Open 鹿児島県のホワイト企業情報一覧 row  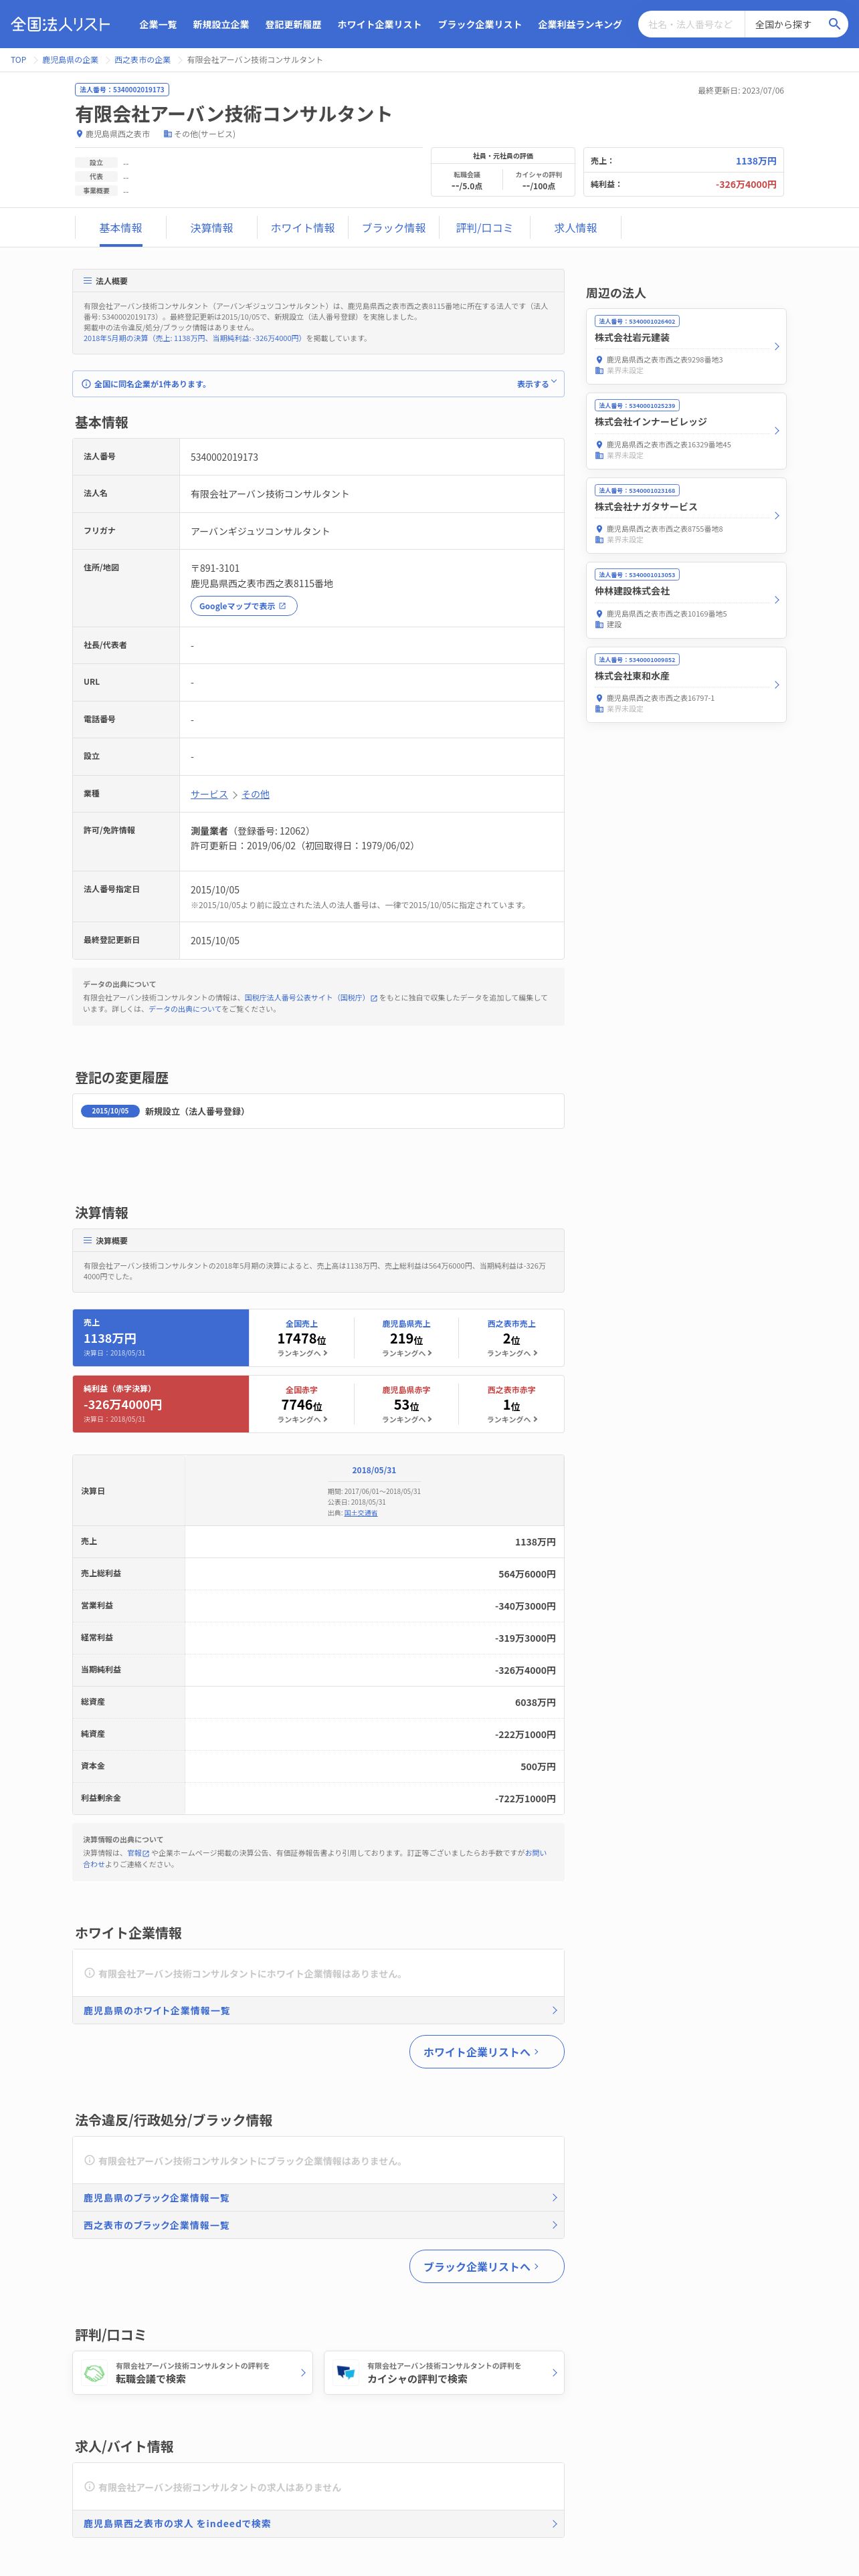[x=318, y=2011]
